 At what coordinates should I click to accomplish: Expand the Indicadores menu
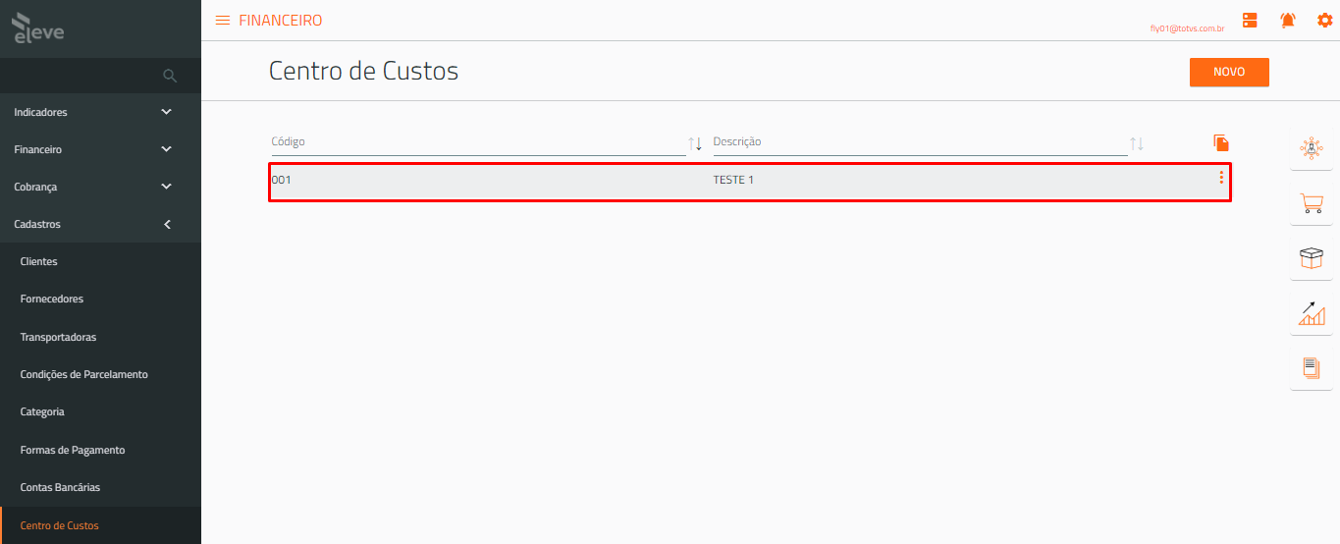tap(100, 112)
